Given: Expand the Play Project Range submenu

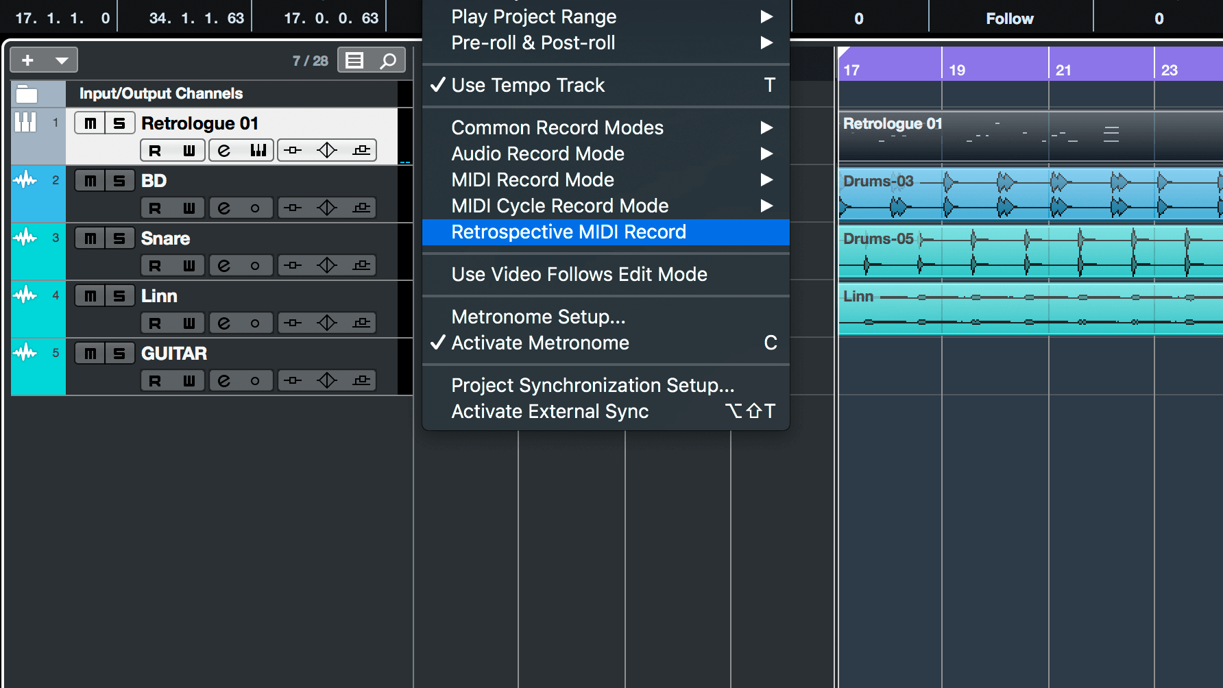Looking at the screenshot, I should 606,16.
